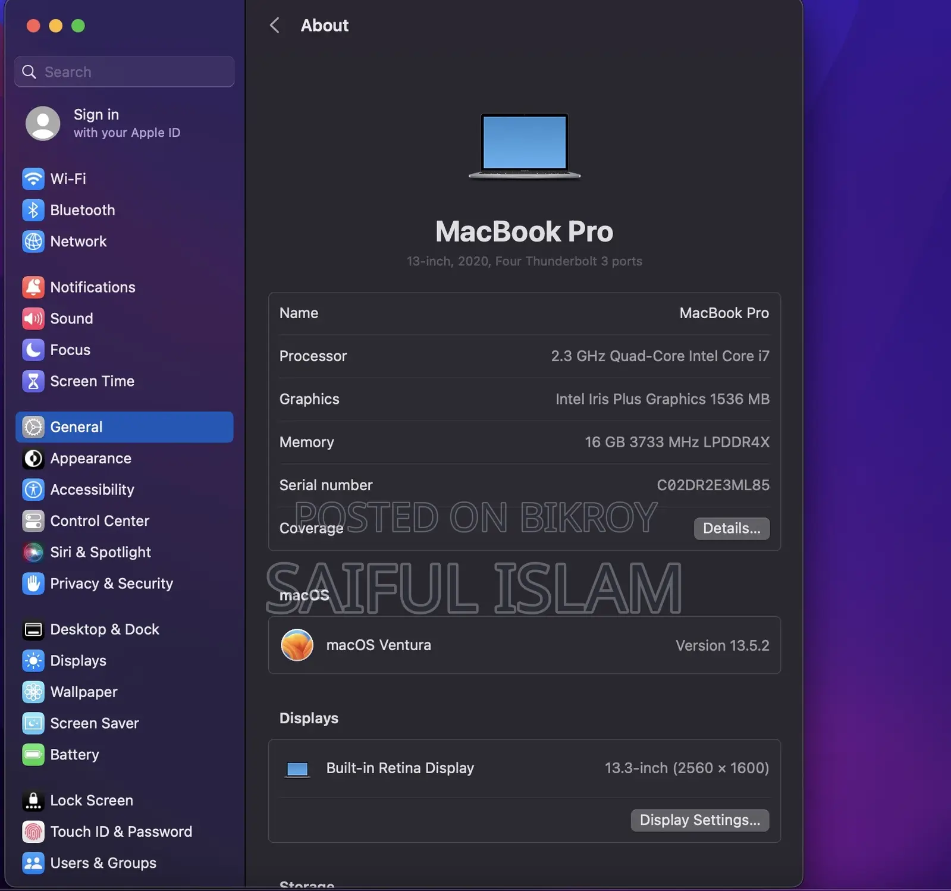Click the Privacy & Security hand icon

[x=33, y=583]
